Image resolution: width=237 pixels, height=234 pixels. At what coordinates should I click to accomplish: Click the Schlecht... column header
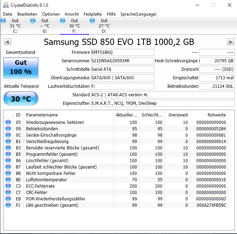(152, 115)
